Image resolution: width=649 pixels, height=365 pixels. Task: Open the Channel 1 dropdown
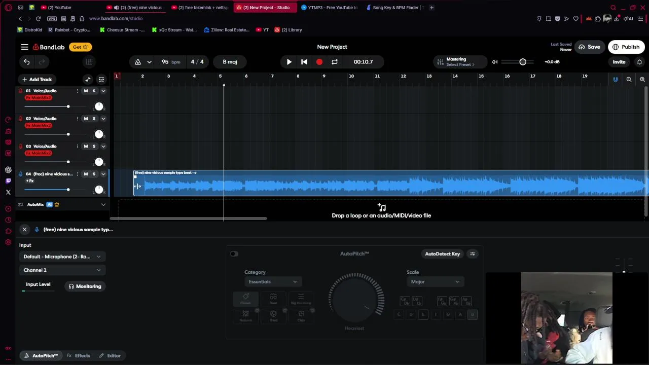(61, 270)
